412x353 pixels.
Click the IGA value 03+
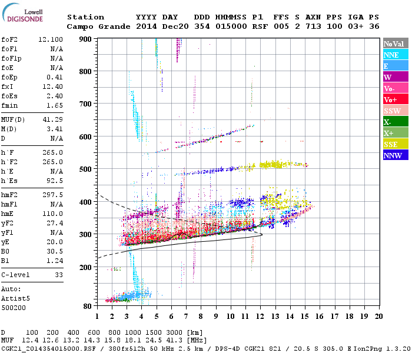point(355,26)
